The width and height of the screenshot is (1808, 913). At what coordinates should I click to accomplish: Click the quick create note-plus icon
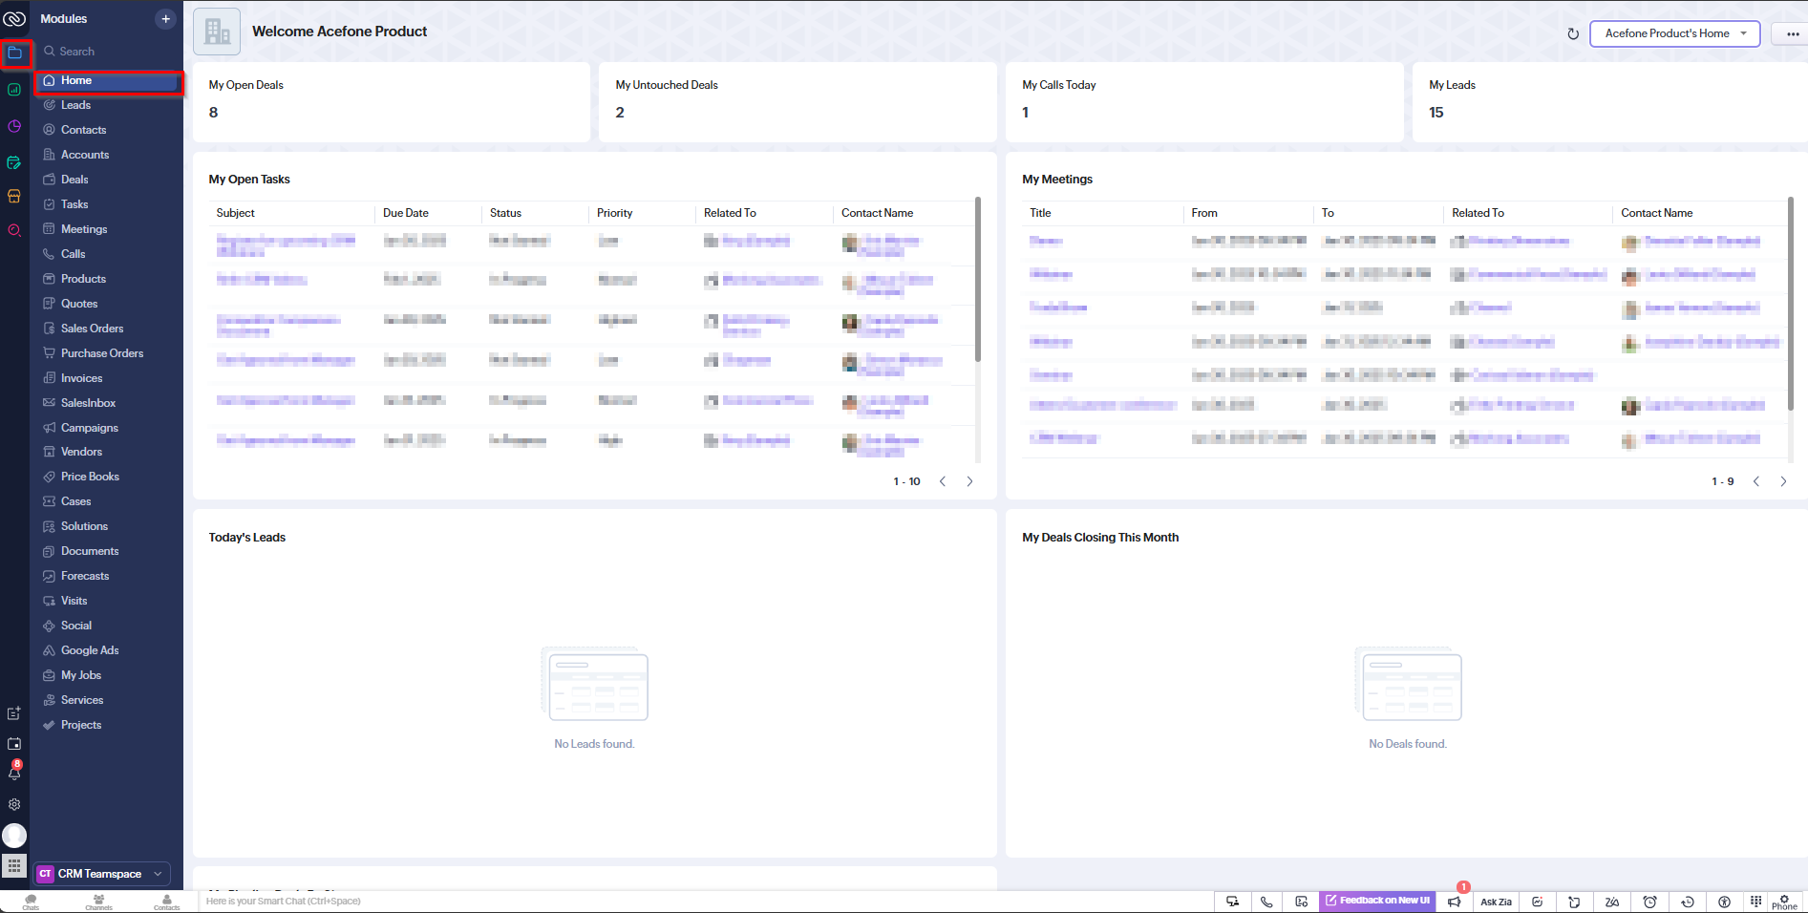click(x=14, y=713)
